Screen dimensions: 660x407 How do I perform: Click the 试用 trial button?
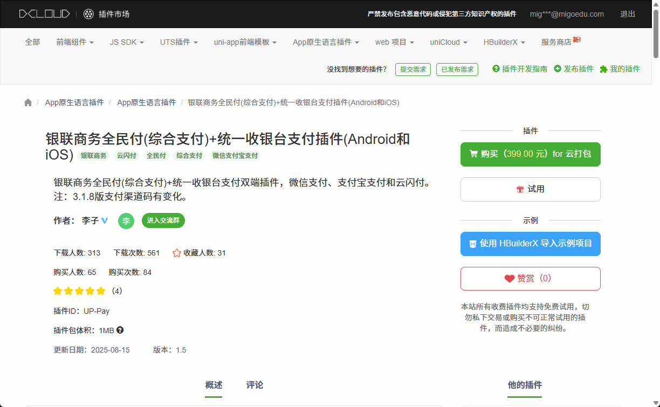pos(530,189)
